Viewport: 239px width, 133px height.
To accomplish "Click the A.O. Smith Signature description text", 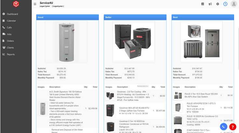I will (x=66, y=108).
